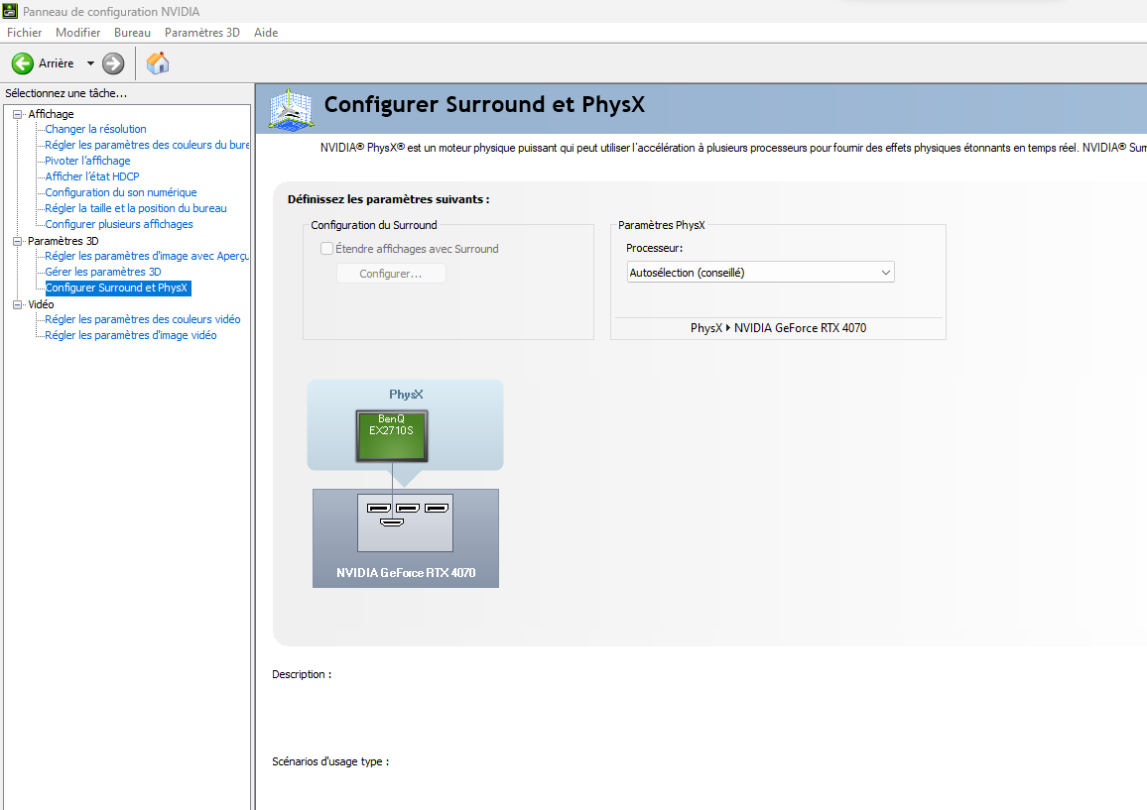Viewport: 1147px width, 810px height.
Task: Open the Paramètres 3D menu
Action: tap(202, 33)
